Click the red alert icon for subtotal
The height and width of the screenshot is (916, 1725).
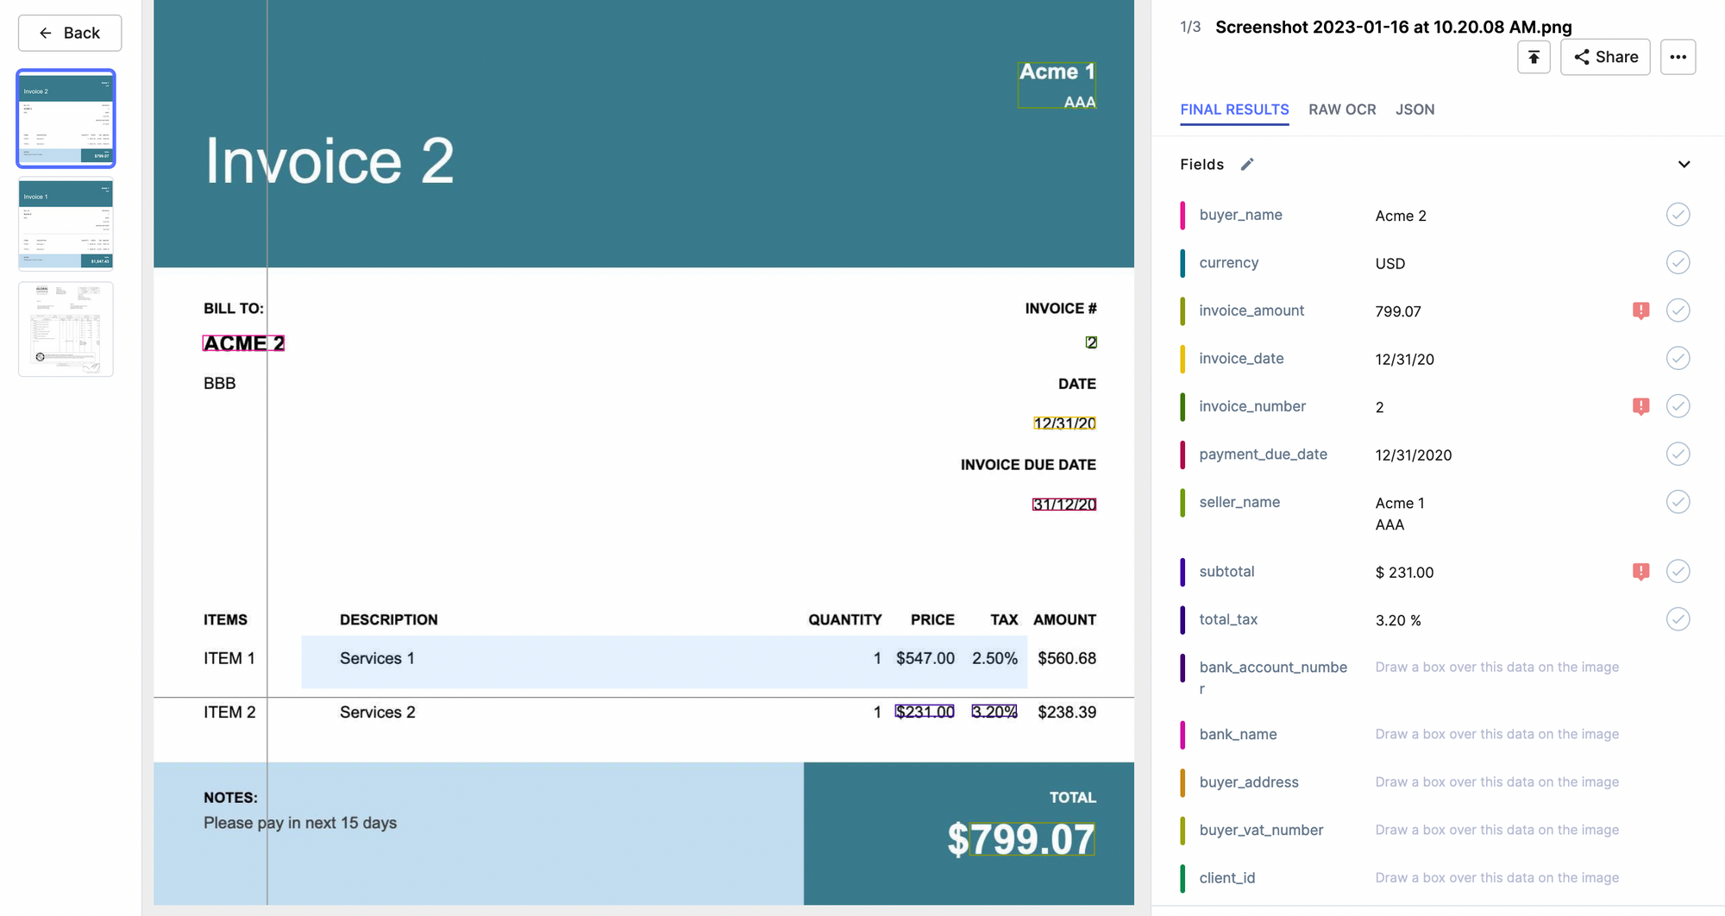[x=1640, y=572]
